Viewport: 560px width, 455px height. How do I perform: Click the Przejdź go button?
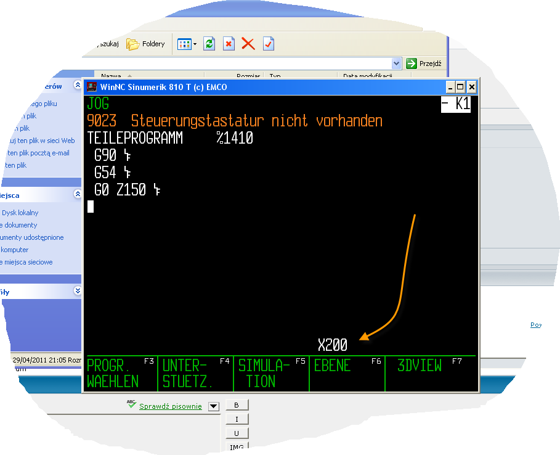tap(424, 64)
